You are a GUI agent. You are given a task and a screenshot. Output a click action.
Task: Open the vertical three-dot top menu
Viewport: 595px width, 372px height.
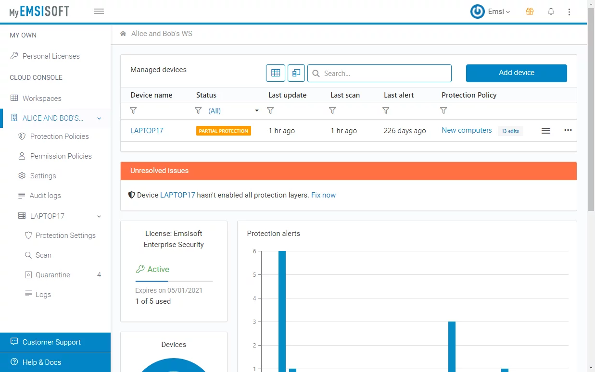570,12
